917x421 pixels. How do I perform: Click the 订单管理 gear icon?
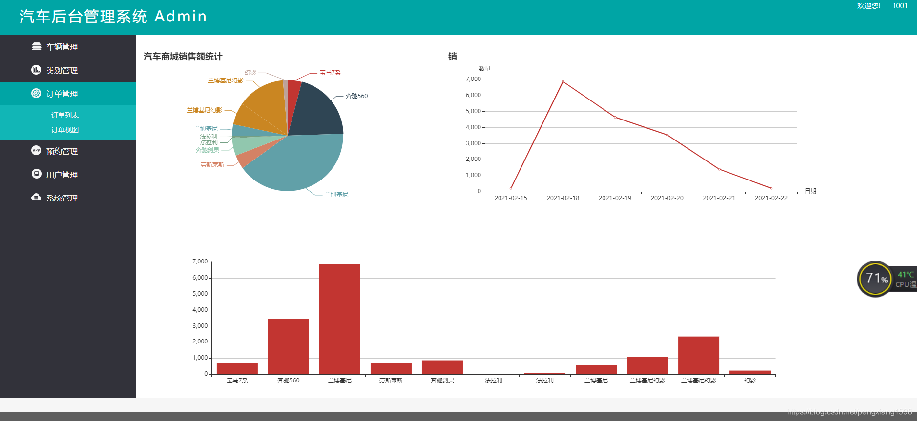click(x=36, y=93)
